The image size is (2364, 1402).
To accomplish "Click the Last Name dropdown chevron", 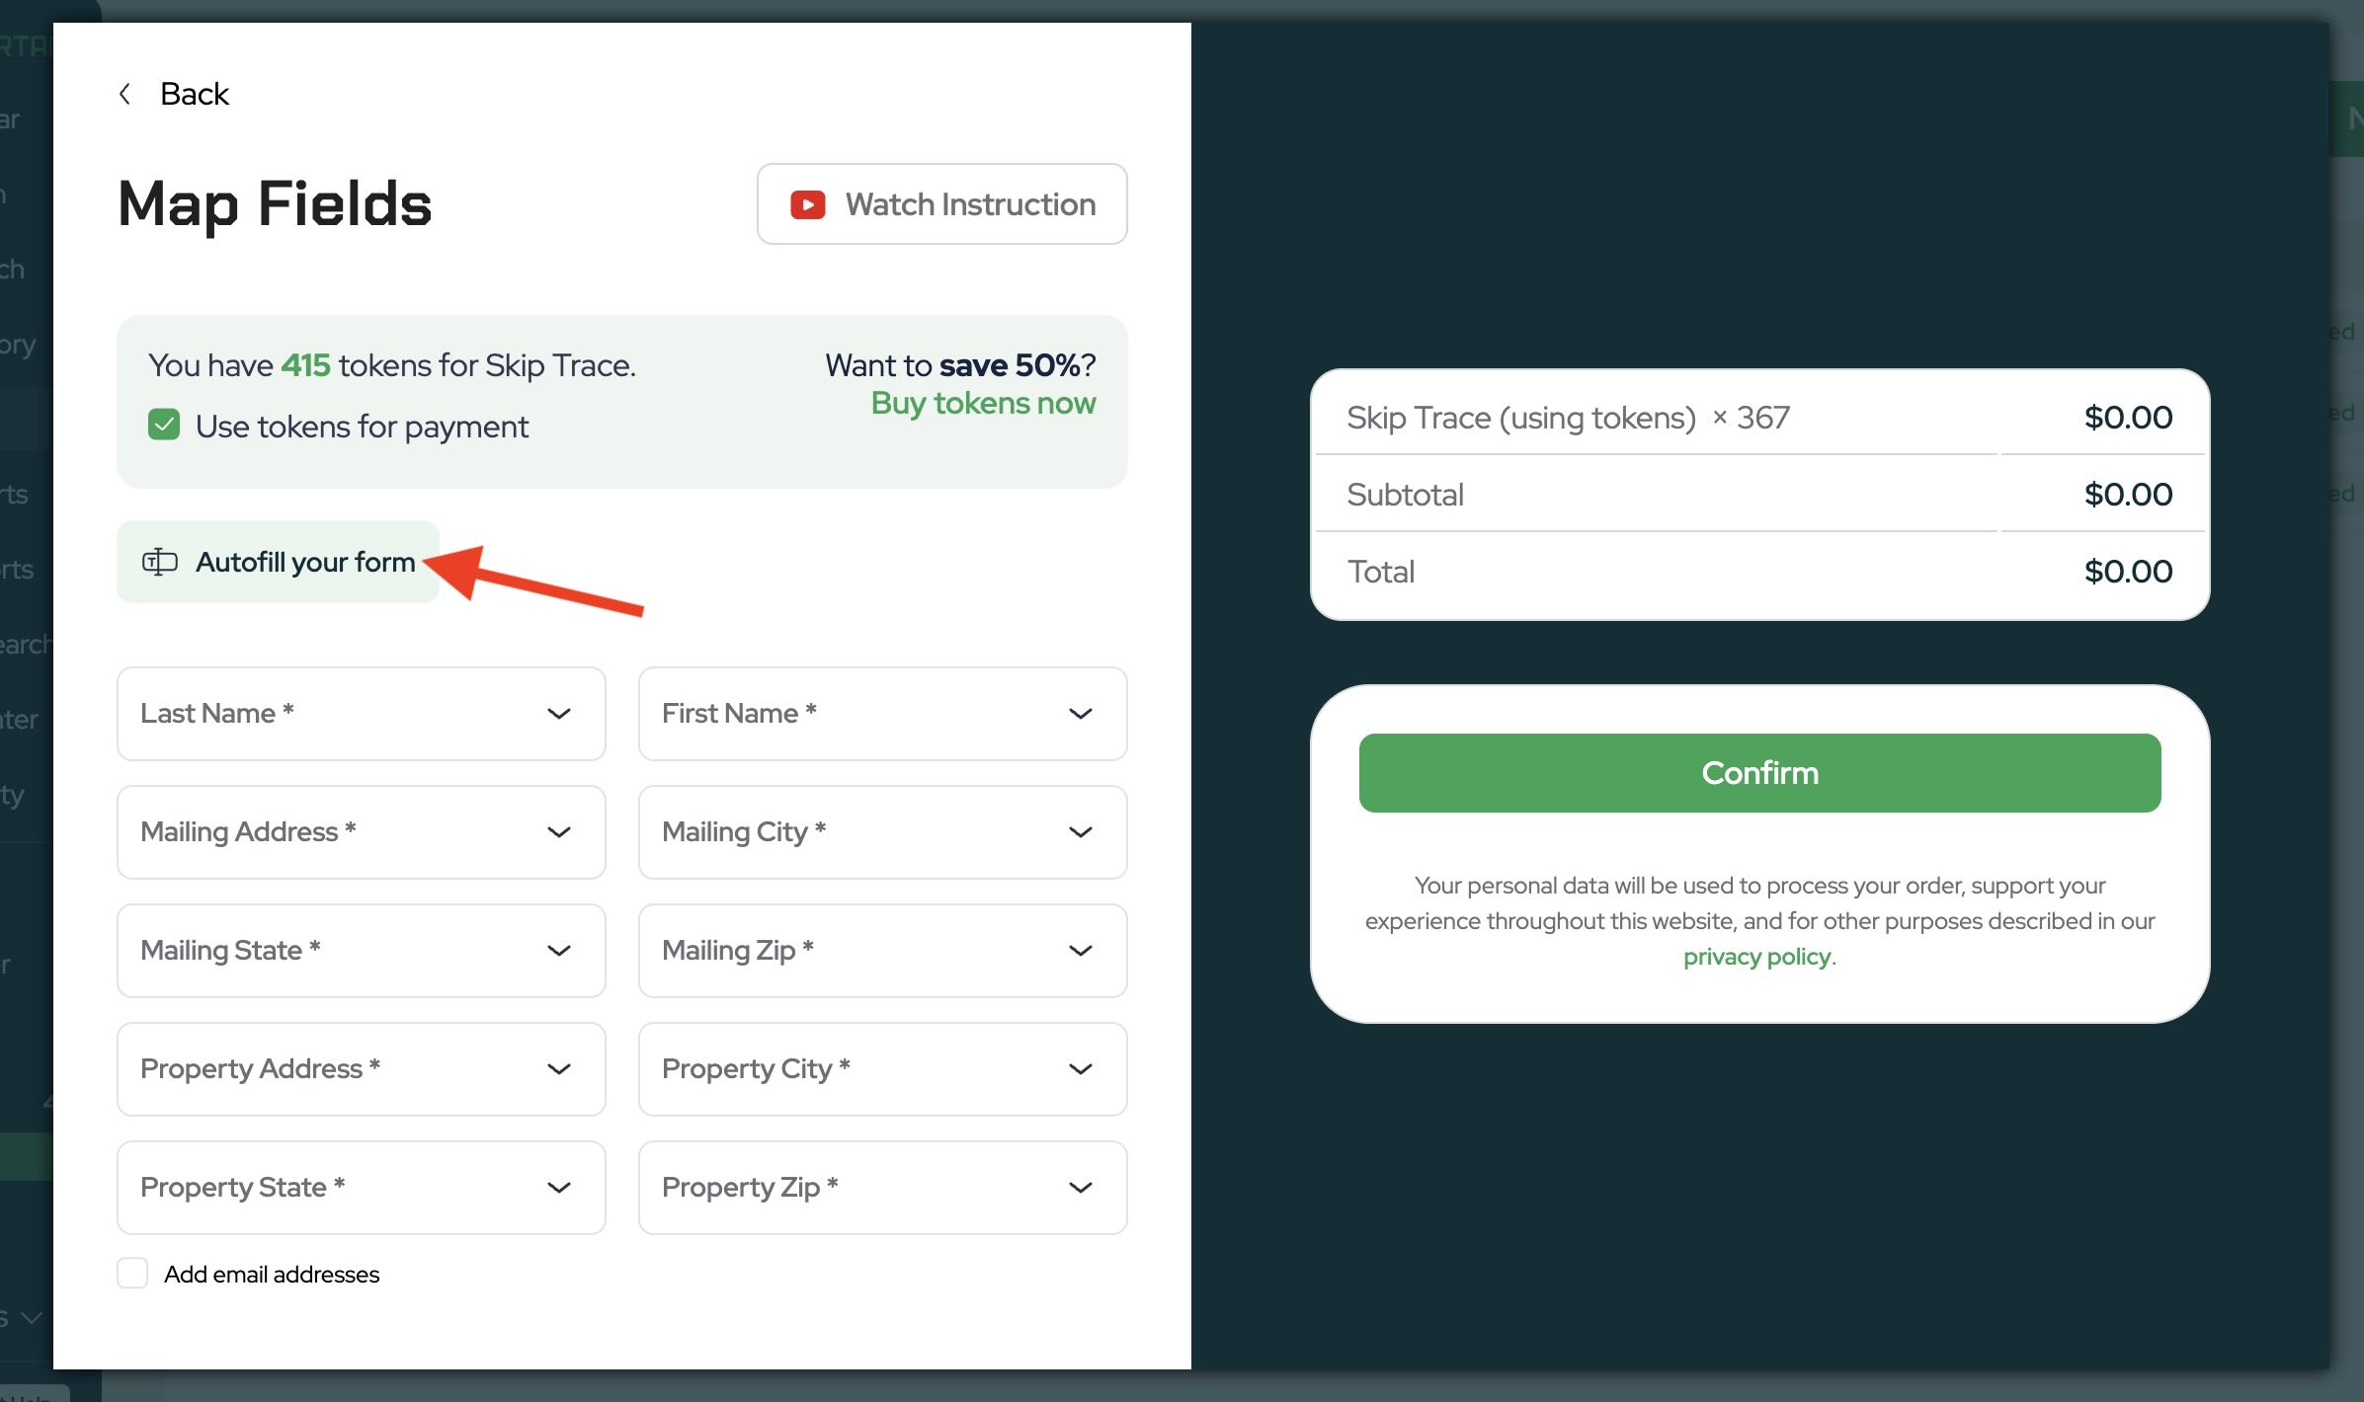I will pyautogui.click(x=559, y=714).
